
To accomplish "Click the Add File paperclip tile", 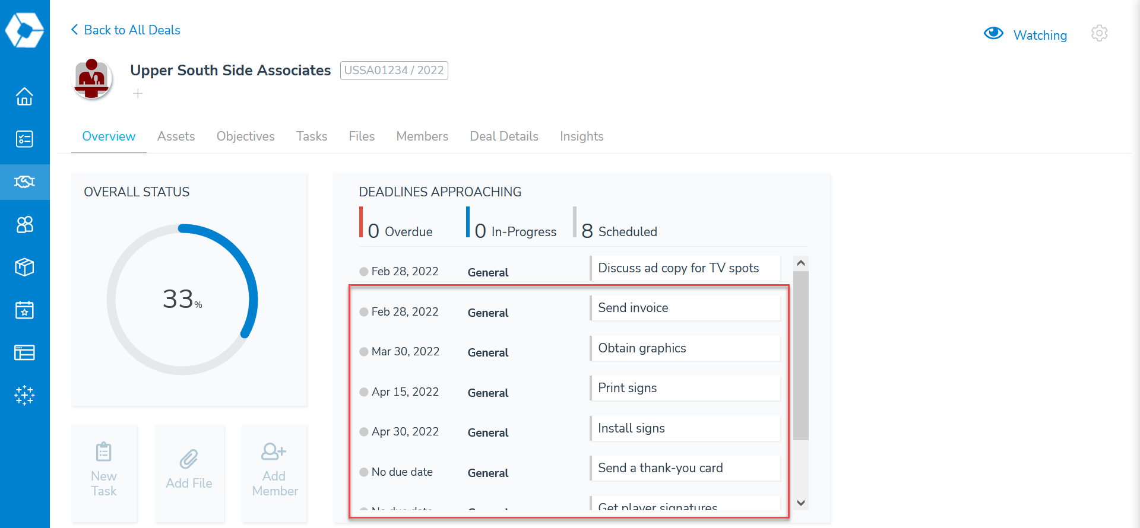I will pos(189,473).
